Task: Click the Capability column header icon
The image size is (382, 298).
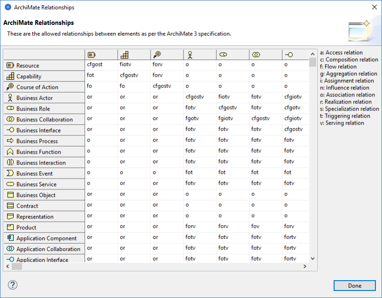Action: click(124, 55)
